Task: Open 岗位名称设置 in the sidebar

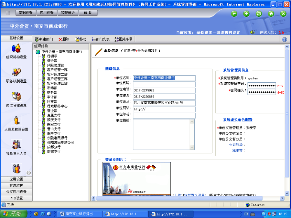Action: click(x=16, y=99)
